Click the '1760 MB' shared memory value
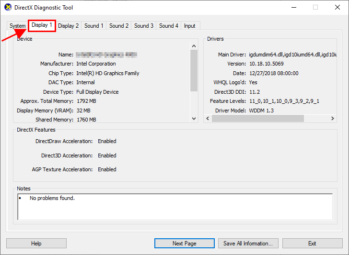This screenshot has width=349, height=255. [x=86, y=120]
